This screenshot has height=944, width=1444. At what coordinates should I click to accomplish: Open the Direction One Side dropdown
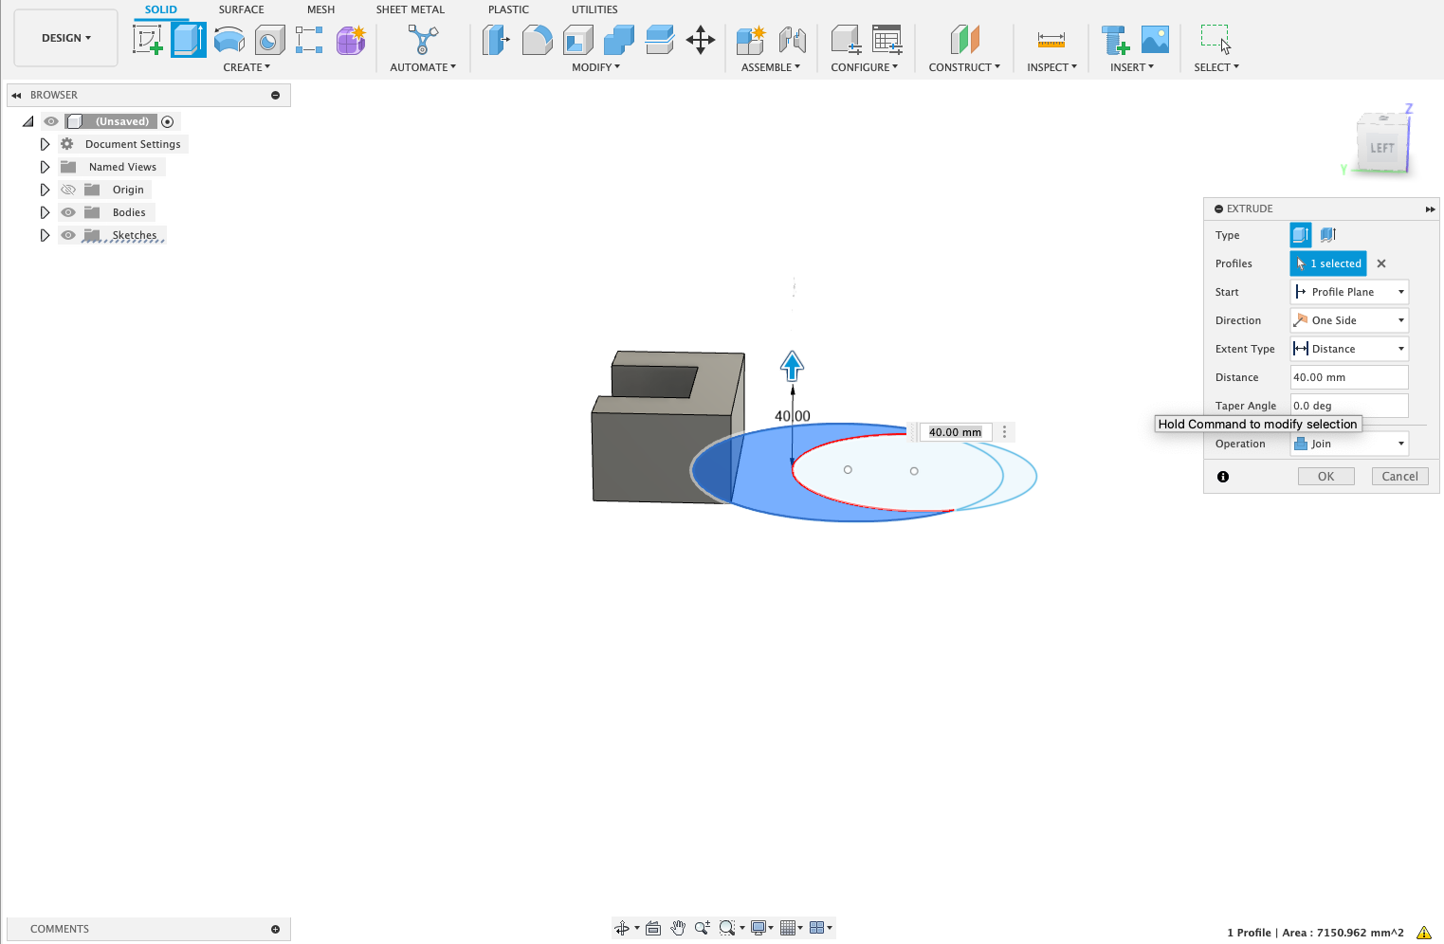coord(1349,320)
